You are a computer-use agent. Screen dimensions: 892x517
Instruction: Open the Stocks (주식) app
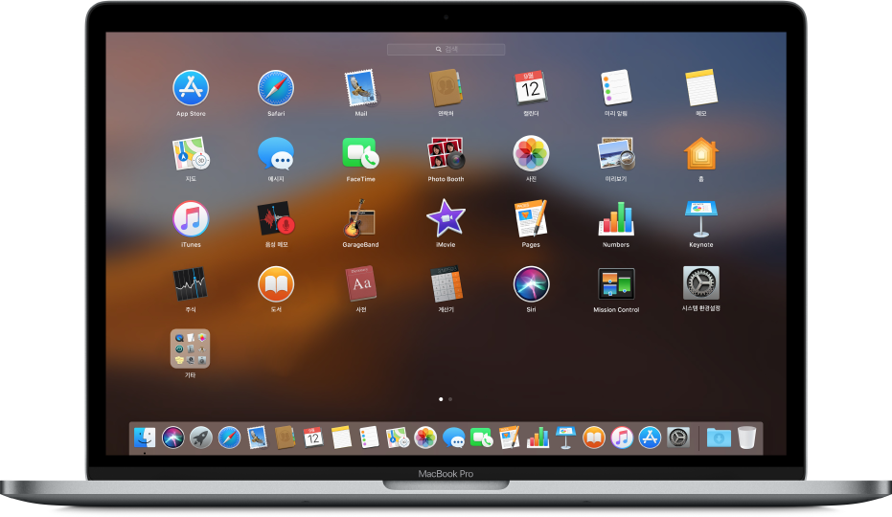(190, 284)
